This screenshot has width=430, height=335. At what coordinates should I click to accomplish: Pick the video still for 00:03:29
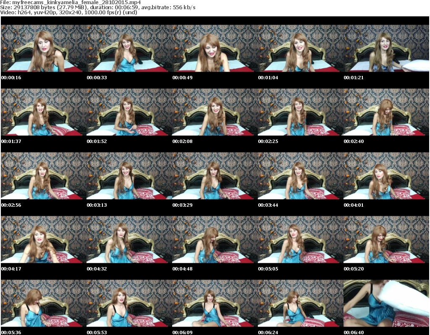click(215, 176)
